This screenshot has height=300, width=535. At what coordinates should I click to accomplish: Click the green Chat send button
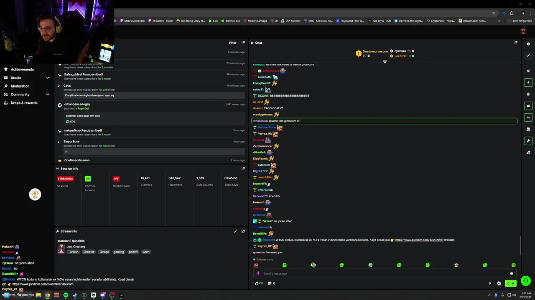pyautogui.click(x=511, y=283)
